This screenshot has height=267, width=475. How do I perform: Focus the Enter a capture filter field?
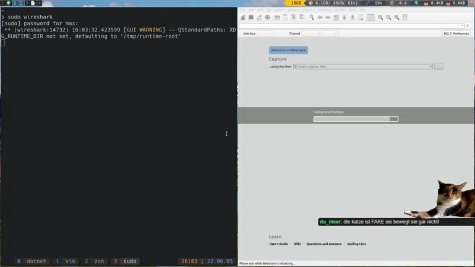click(363, 67)
